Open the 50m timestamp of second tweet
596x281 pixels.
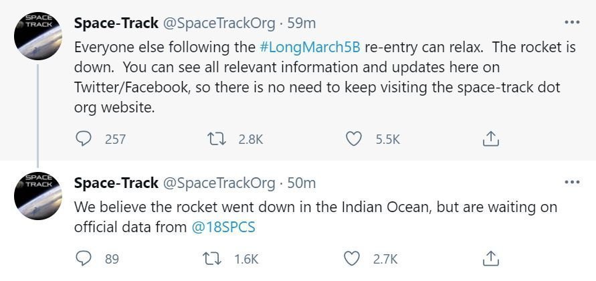point(302,183)
